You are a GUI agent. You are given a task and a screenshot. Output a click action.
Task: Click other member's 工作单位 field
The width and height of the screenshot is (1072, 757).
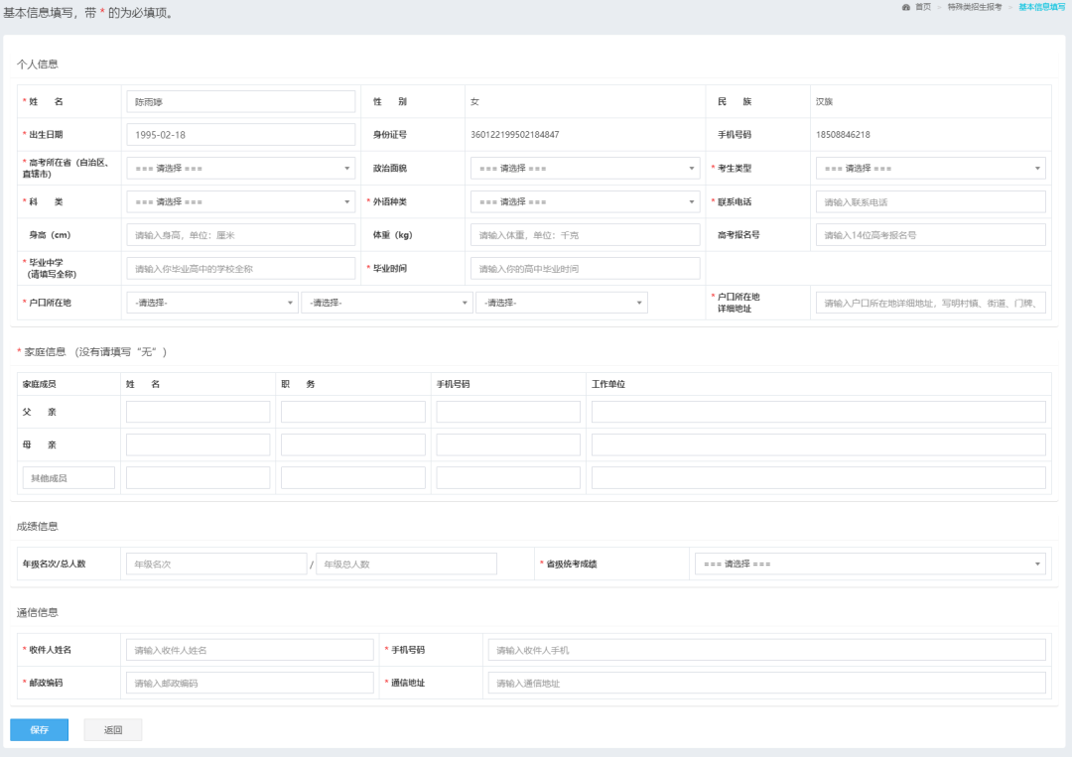pyautogui.click(x=818, y=477)
